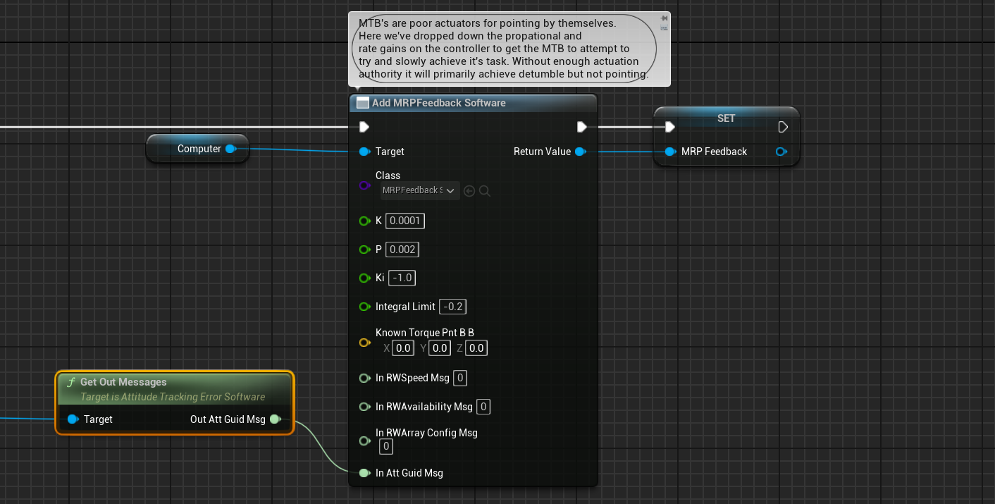Select the Get Out Messages node title
Screen dimensions: 995x504
(123, 382)
